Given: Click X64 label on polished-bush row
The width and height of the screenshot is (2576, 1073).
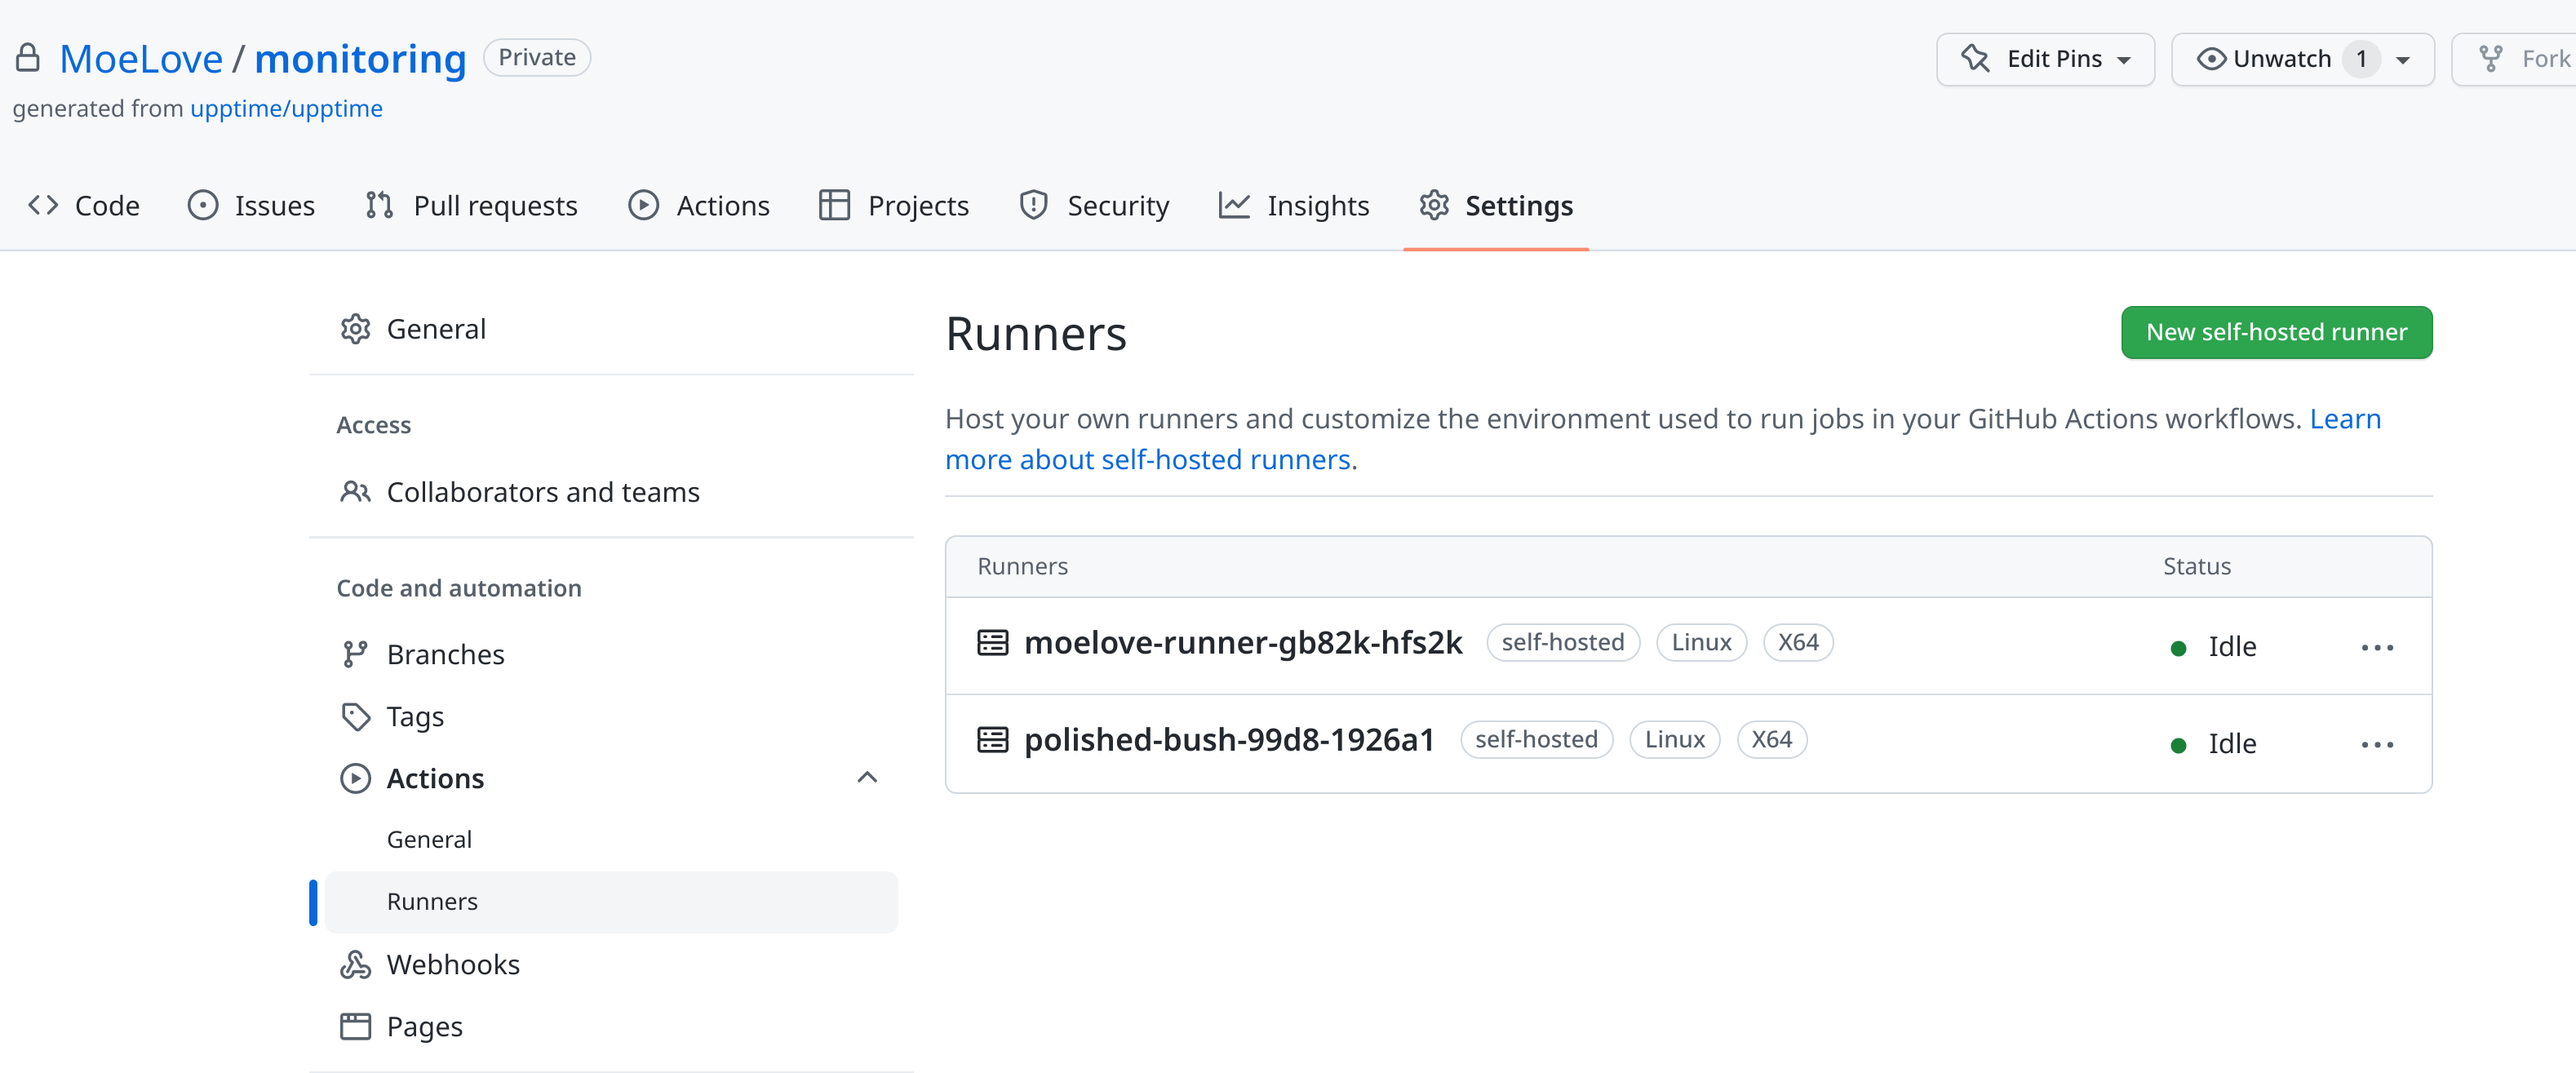Looking at the screenshot, I should [1771, 739].
